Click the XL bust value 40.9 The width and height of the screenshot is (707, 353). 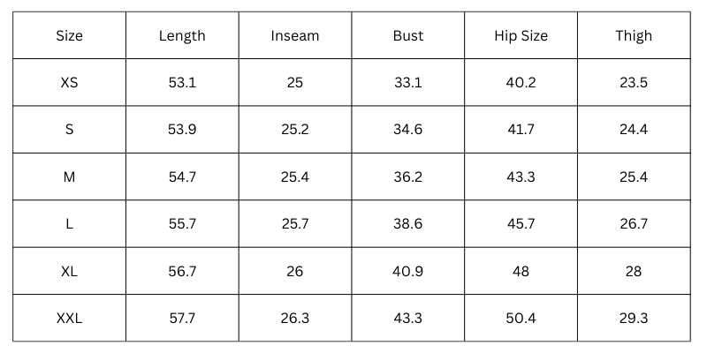[408, 271]
